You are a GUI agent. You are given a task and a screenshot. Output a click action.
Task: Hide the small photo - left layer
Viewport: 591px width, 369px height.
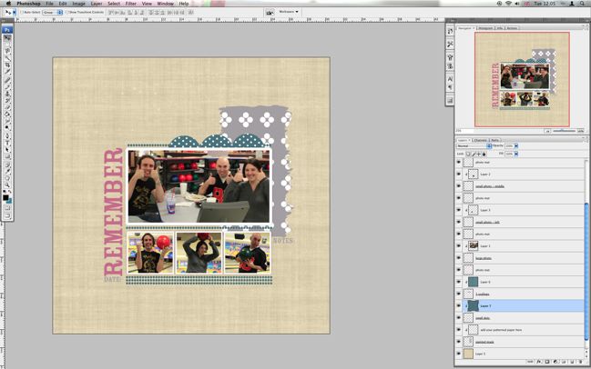(459, 222)
